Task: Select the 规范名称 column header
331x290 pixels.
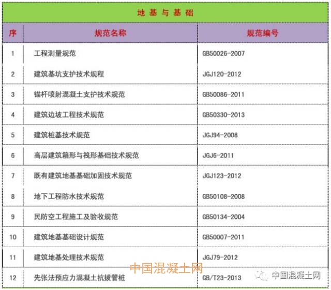Action: click(x=110, y=33)
